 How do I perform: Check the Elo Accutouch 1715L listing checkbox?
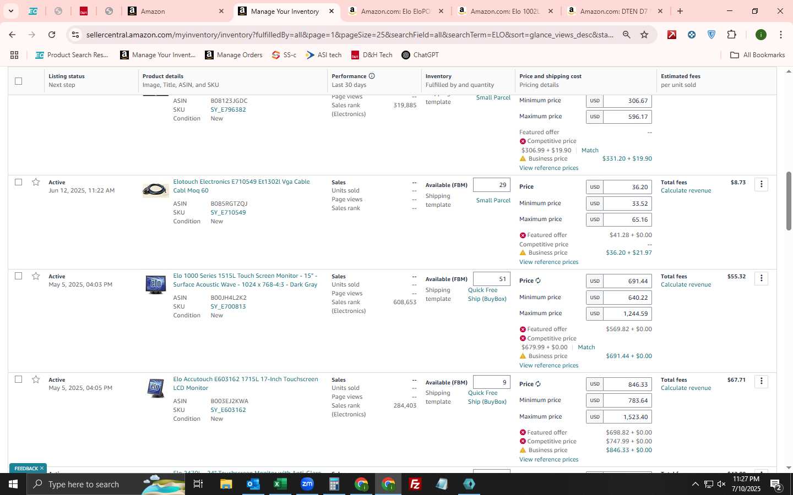pyautogui.click(x=18, y=380)
